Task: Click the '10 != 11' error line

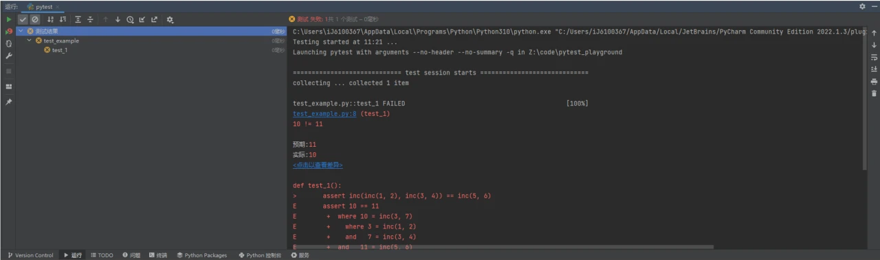Action: [308, 124]
